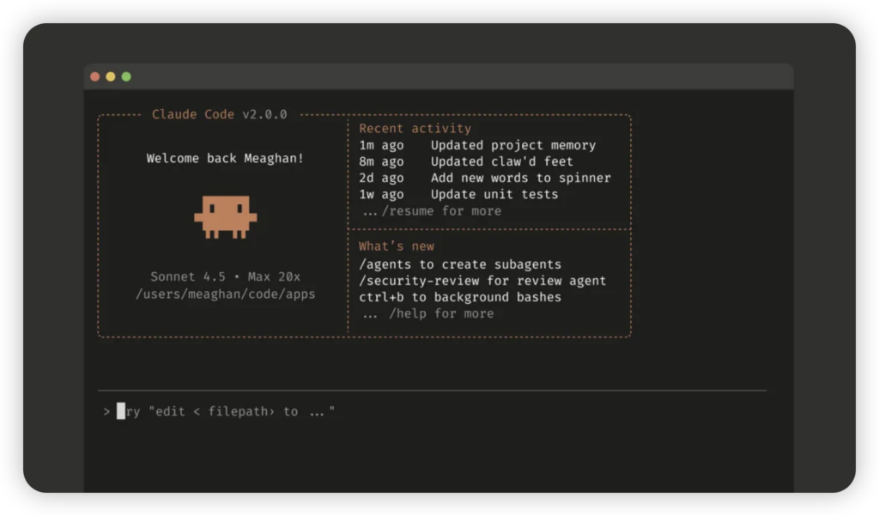Click the Claude Code pixel mascot icon

[x=225, y=216]
